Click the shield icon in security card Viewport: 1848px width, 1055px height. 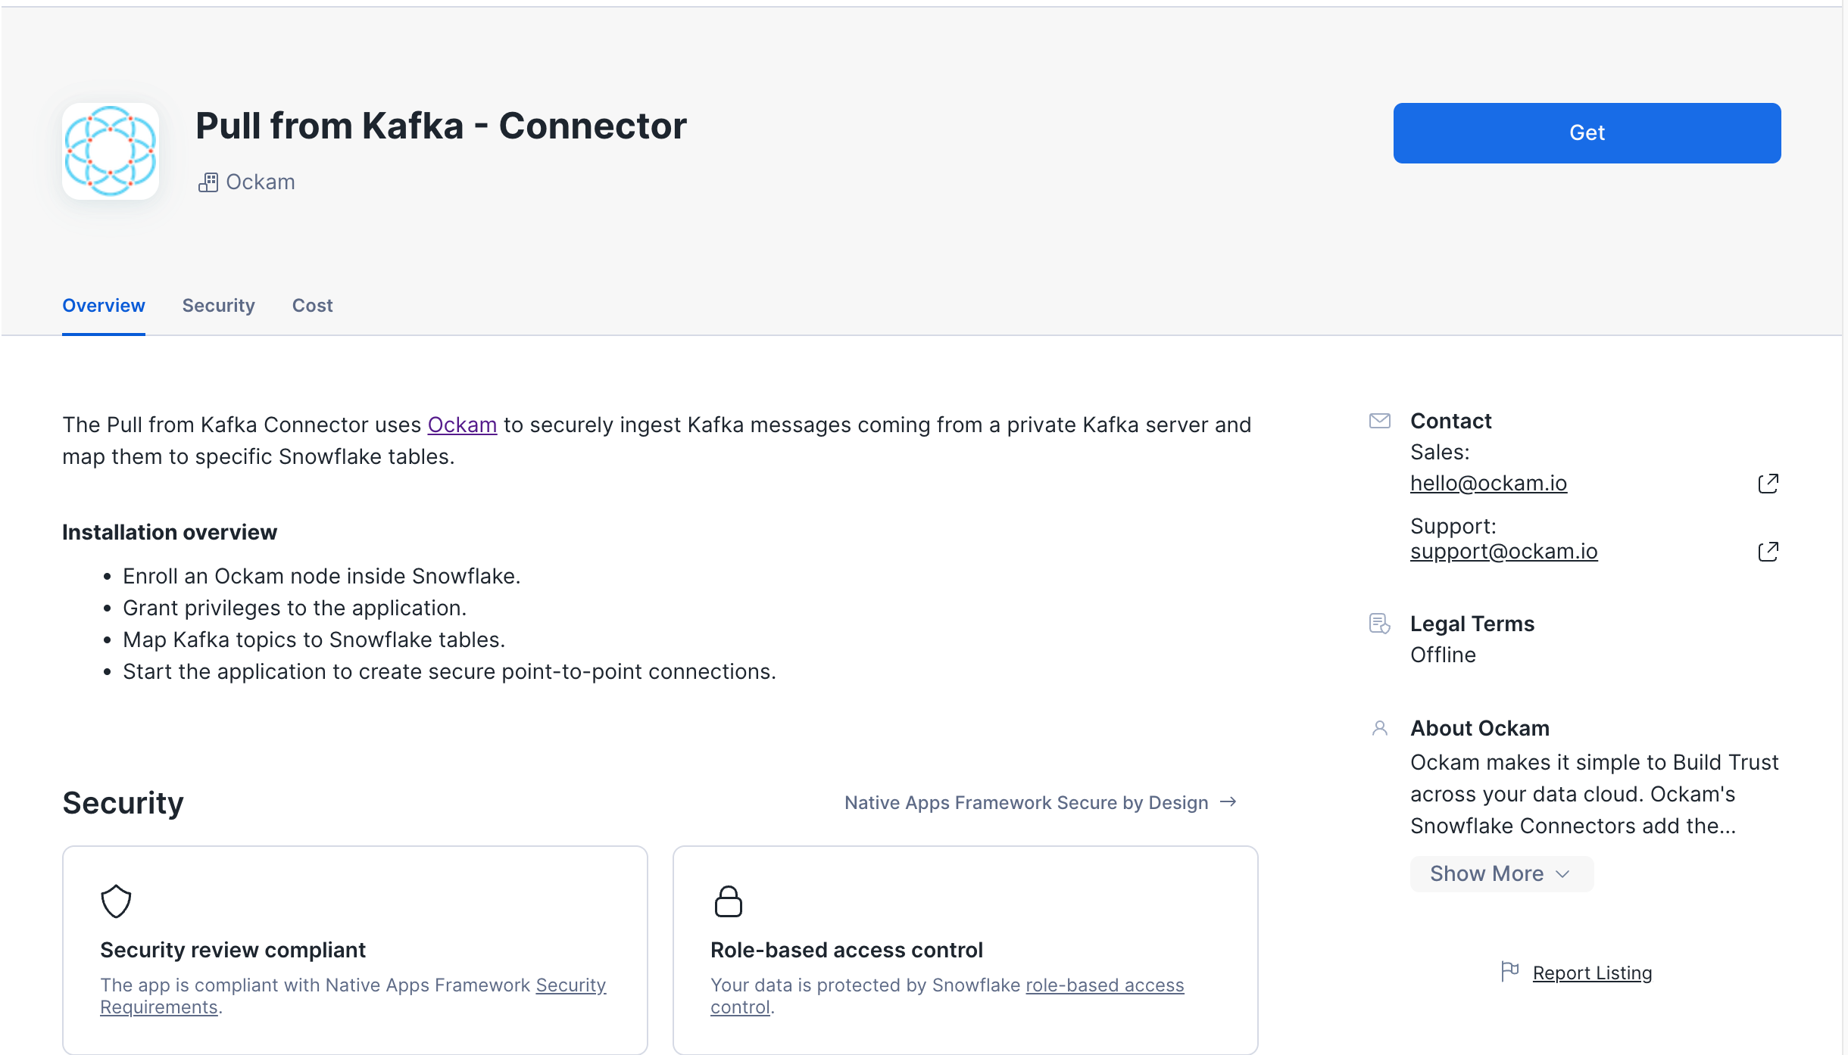116,901
